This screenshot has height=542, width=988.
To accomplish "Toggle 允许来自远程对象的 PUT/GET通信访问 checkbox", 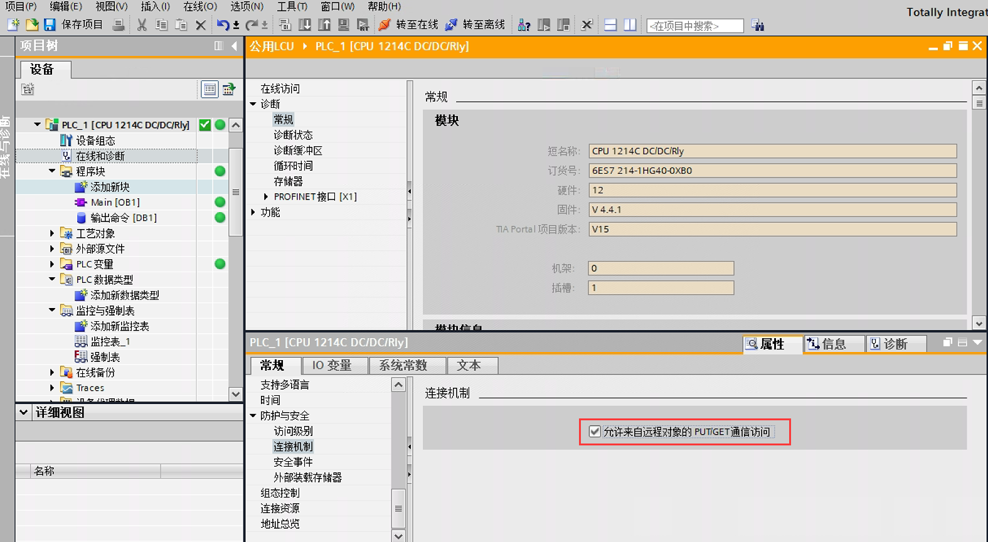I will pos(595,432).
